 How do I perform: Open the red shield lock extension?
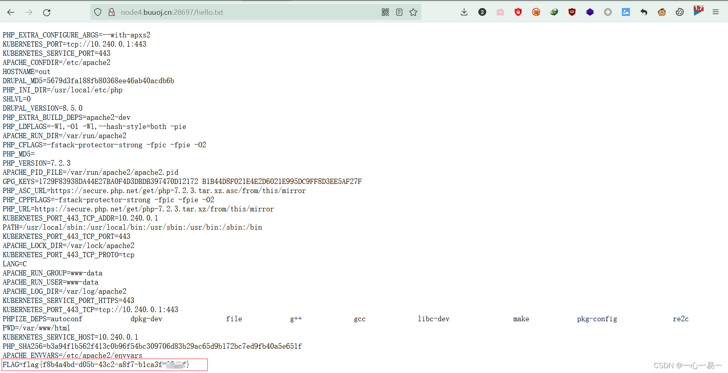(x=518, y=12)
